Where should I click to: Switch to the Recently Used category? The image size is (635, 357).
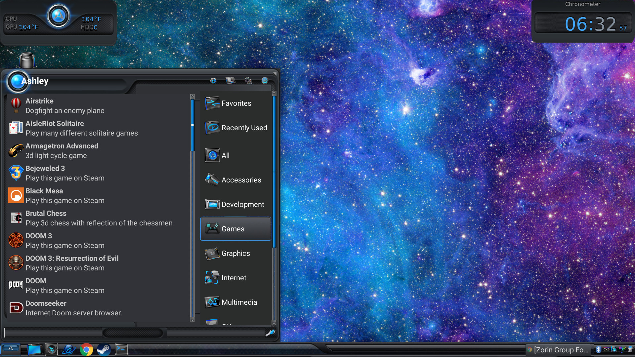(x=235, y=128)
